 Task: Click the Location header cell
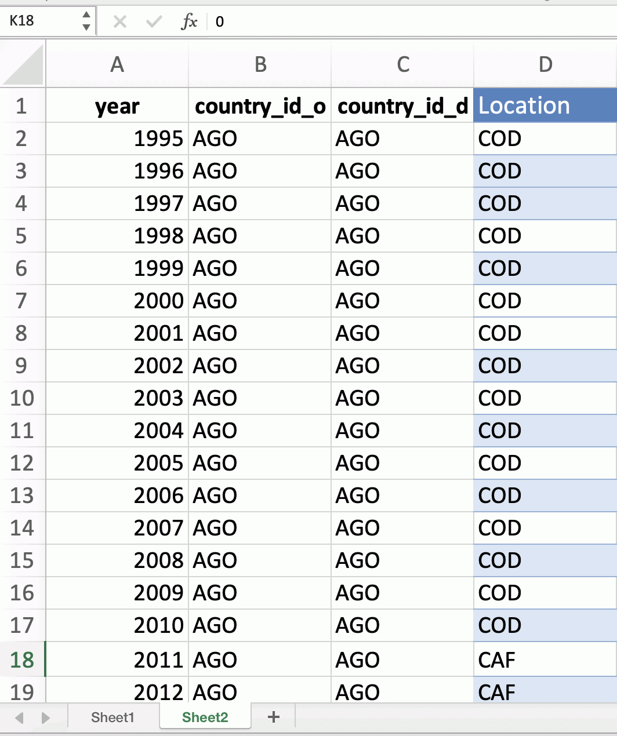[545, 105]
